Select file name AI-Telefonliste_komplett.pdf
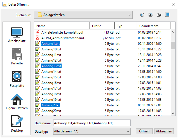This screenshot has height=138, width=178. point(62,32)
